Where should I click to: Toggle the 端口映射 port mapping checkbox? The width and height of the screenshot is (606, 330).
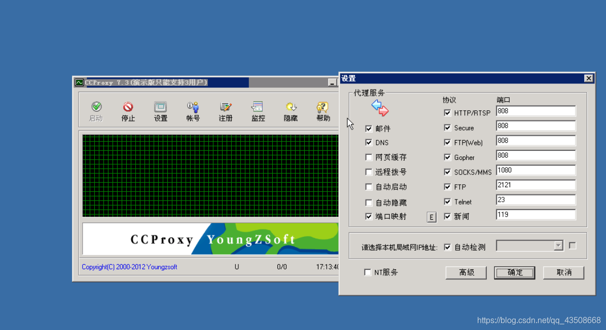coord(369,217)
